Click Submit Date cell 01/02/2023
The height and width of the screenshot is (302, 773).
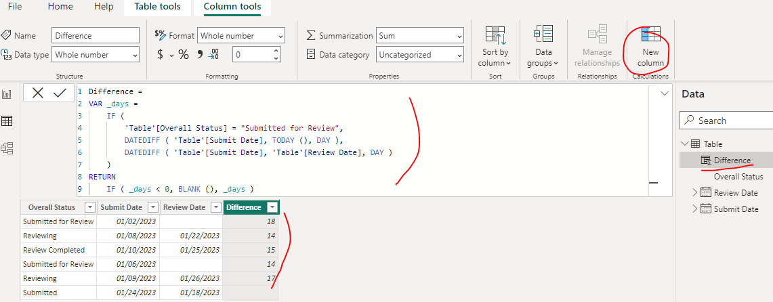coord(128,221)
